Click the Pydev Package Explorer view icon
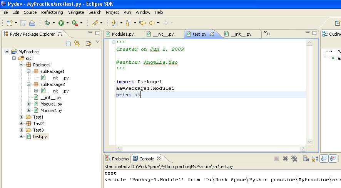Screen dimensions: 341x188 pyautogui.click(x=6, y=34)
